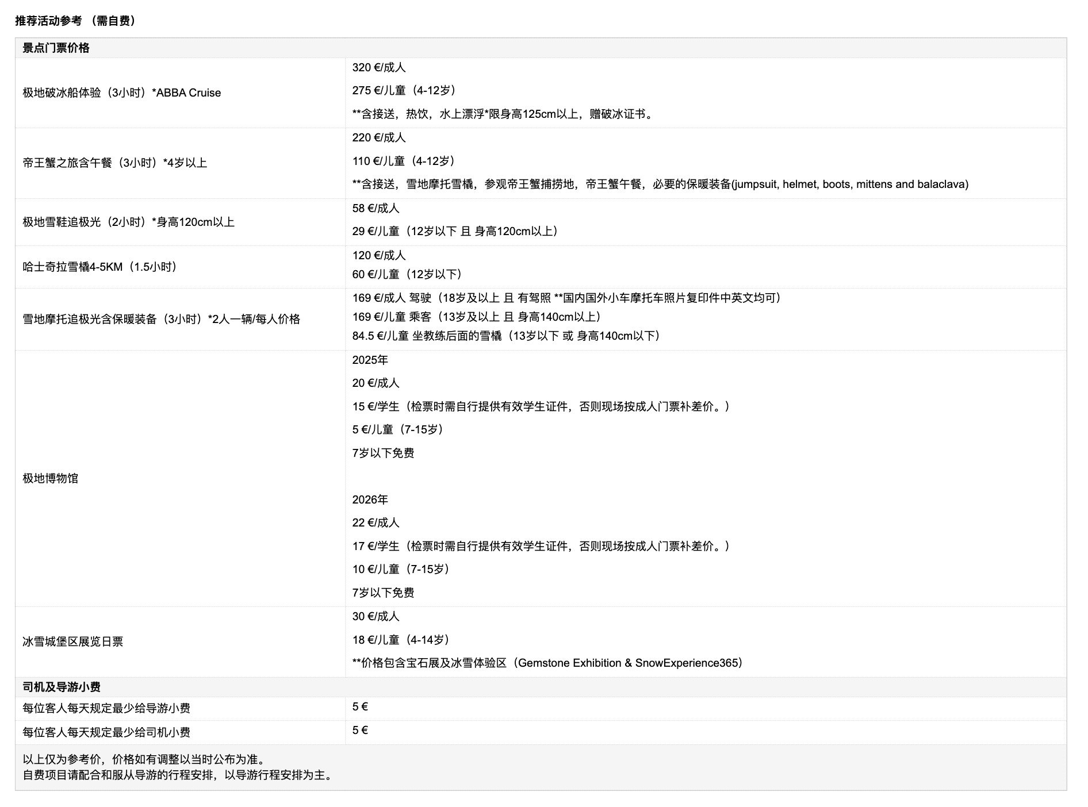Select the 景点门票价格 section header
1088x807 pixels.
(56, 48)
